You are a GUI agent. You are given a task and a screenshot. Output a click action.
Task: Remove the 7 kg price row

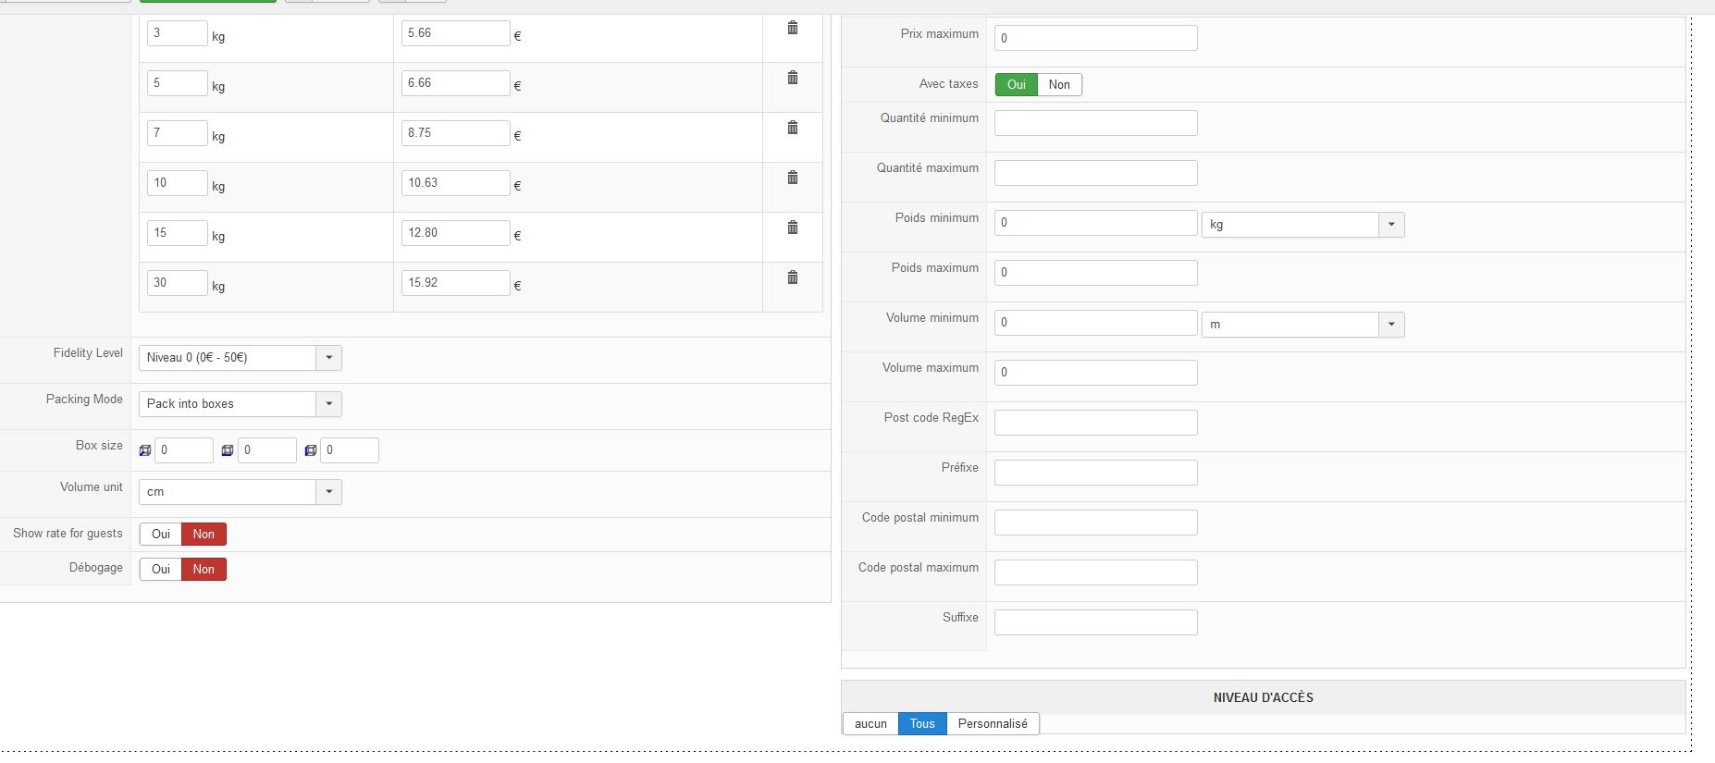point(793,129)
